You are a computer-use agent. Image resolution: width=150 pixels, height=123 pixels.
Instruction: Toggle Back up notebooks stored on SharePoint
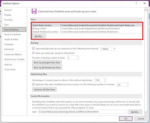[x=33, y=53]
